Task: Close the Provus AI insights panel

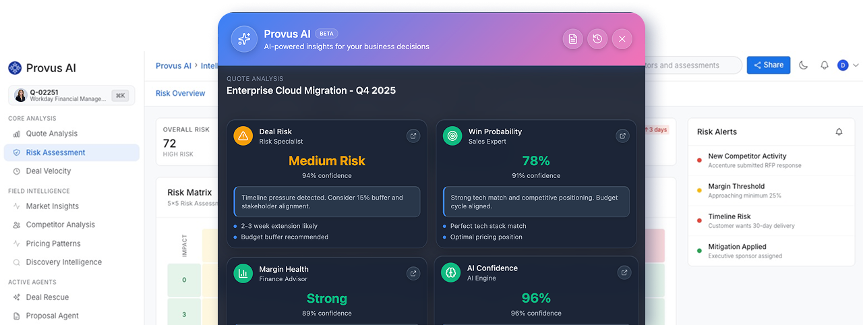Action: 622,39
